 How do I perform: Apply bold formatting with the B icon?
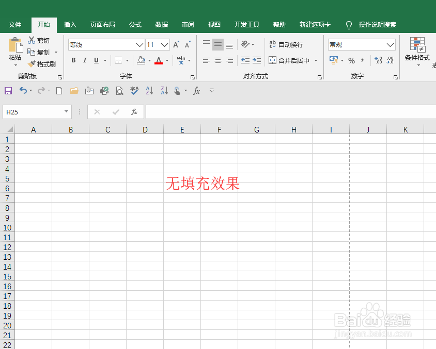click(x=73, y=60)
